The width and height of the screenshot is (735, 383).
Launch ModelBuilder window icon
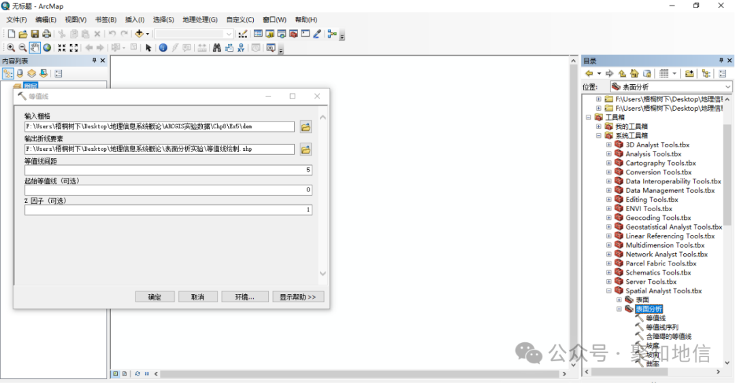tap(332, 34)
